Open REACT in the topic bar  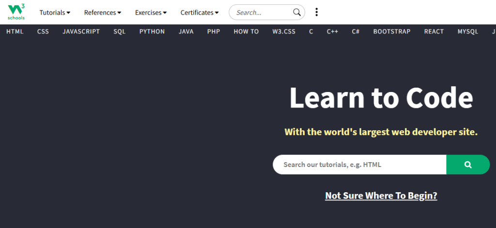(434, 31)
